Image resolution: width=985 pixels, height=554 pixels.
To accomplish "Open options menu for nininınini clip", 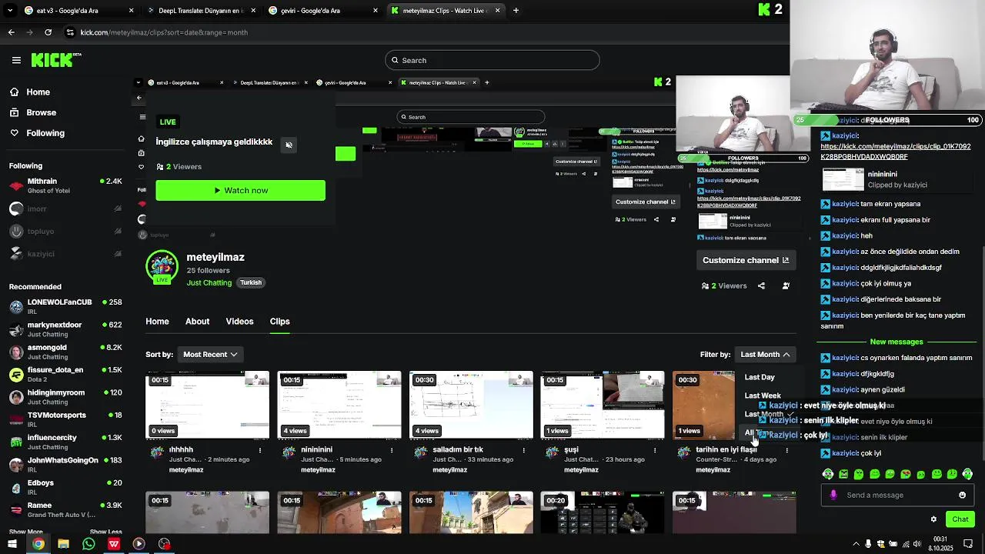I will [392, 450].
